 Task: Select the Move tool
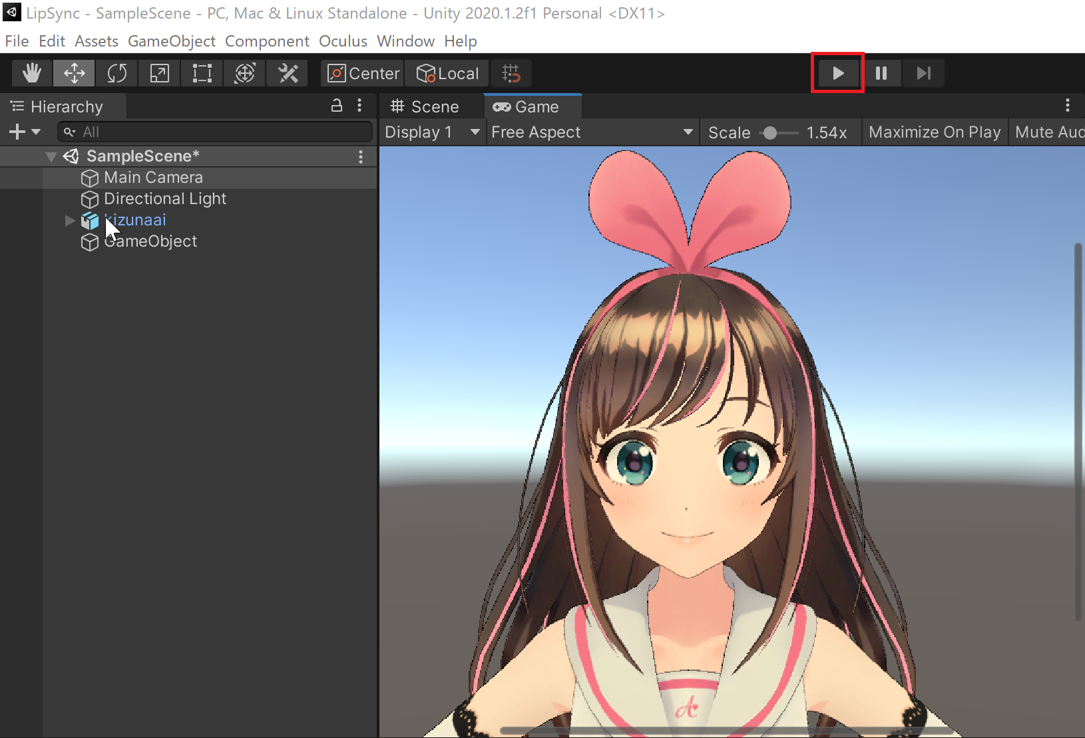pos(74,73)
